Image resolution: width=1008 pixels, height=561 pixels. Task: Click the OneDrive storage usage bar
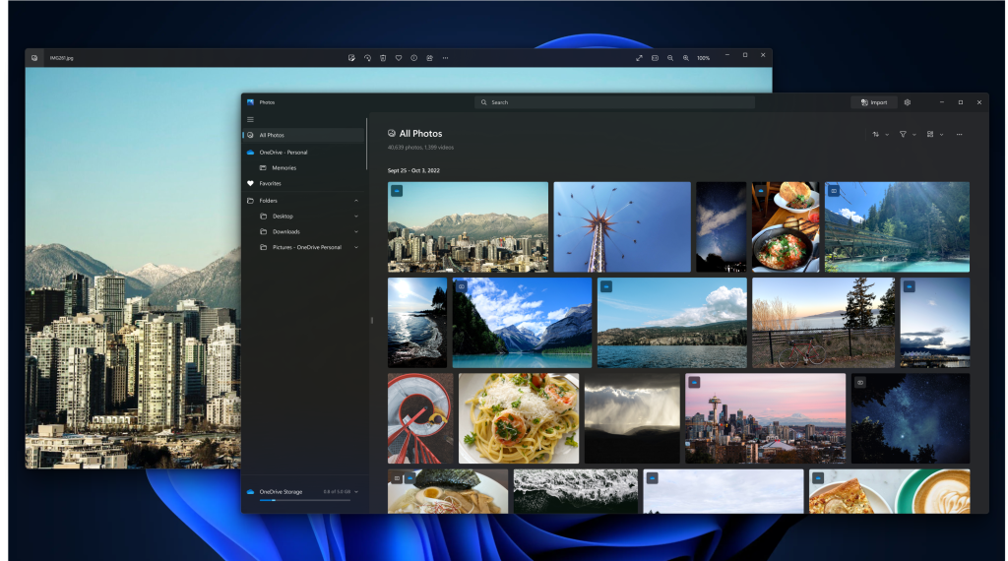pos(305,500)
